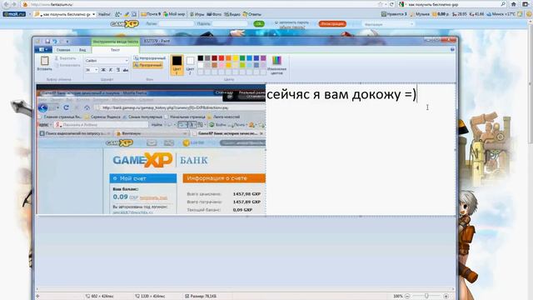The height and width of the screenshot is (300, 533).
Task: Open Мой мир in Mail.ru toolbar
Action: [174, 14]
